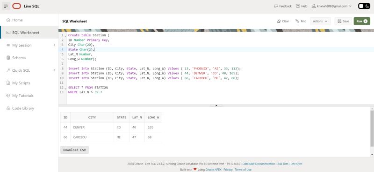Viewport: 374px width, 172px height.
Task: Click the STATE column header
Action: pyautogui.click(x=122, y=117)
